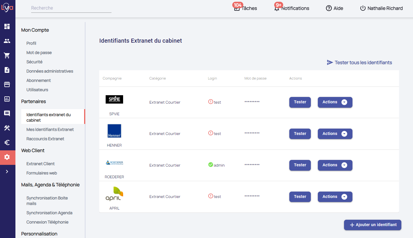Click the document icon in sidebar
Image resolution: width=413 pixels, height=238 pixels.
7,70
